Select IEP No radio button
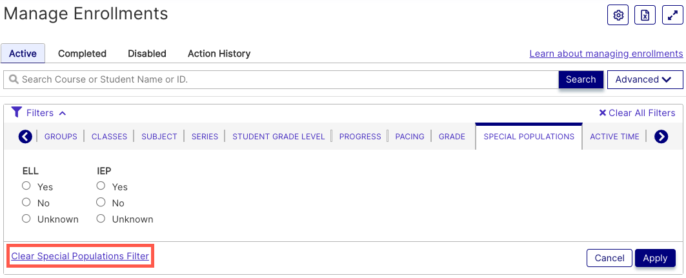Viewport: 686px width, 278px height. pos(101,202)
